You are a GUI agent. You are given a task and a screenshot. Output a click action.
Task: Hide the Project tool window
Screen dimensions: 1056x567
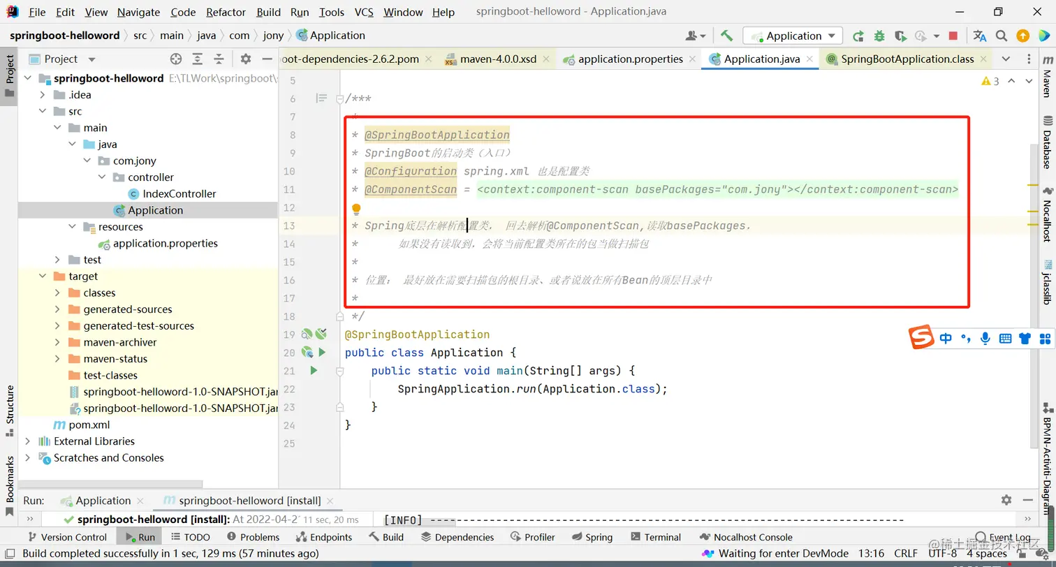[x=267, y=59]
